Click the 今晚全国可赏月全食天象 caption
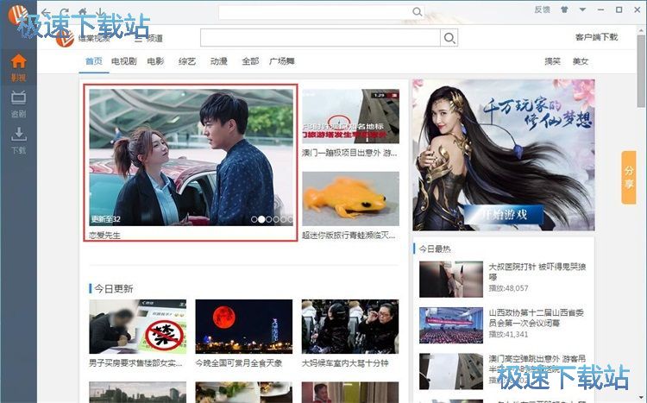 coord(239,363)
